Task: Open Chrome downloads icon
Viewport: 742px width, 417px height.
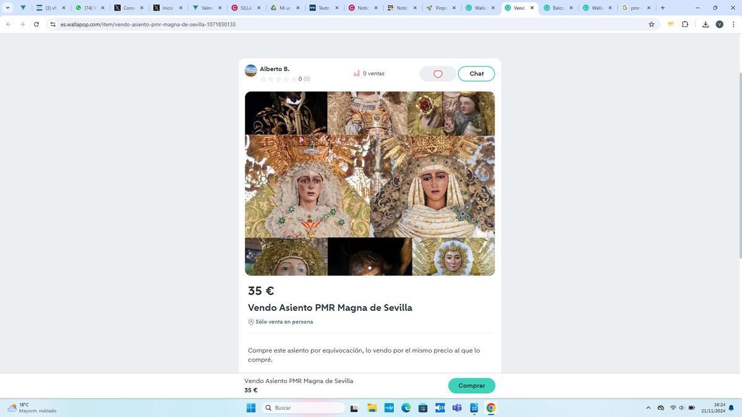Action: click(705, 24)
